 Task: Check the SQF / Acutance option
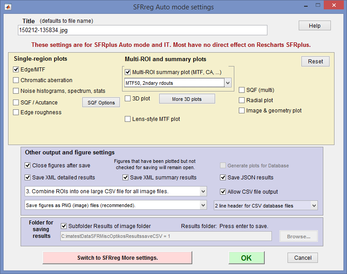16,103
